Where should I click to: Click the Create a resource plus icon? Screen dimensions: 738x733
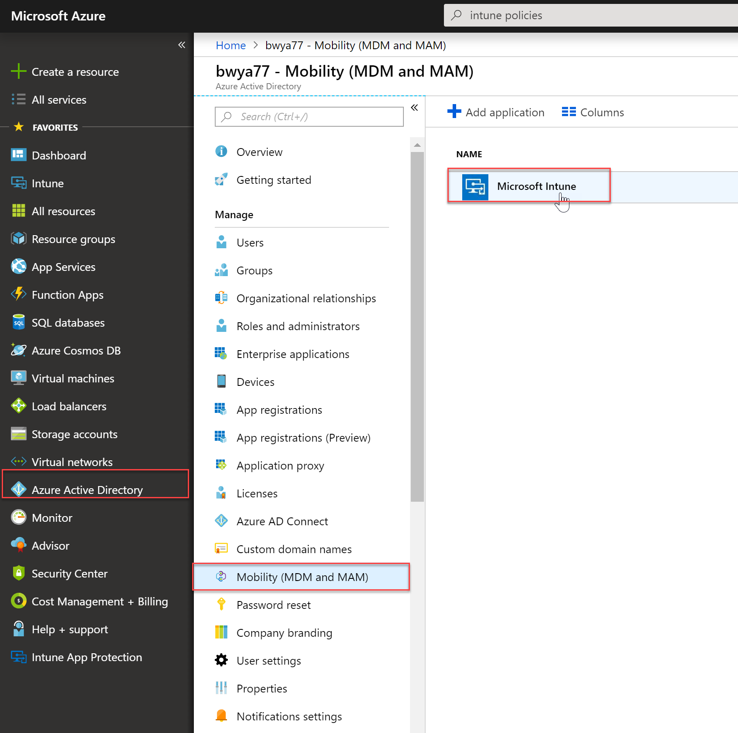pyautogui.click(x=18, y=71)
